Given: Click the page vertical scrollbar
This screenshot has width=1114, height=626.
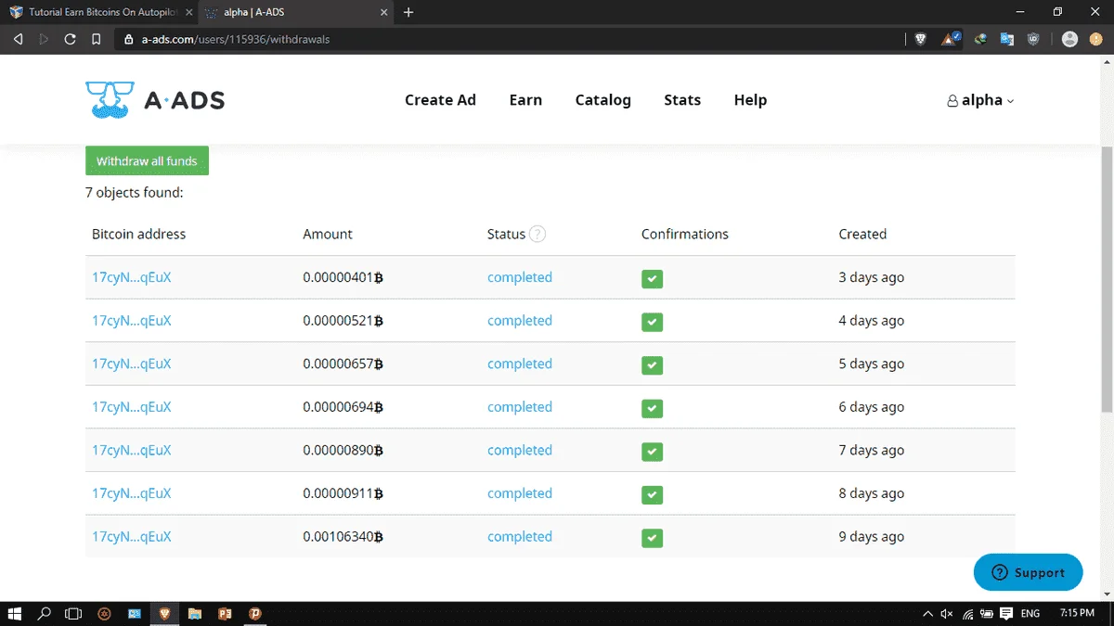Looking at the screenshot, I should click(x=1107, y=278).
